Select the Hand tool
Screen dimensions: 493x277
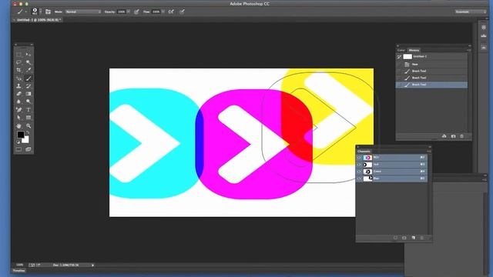(18, 126)
